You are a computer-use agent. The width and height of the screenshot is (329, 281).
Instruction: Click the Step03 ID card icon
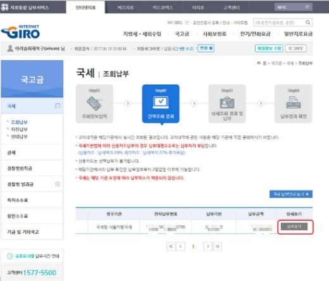pos(227,103)
